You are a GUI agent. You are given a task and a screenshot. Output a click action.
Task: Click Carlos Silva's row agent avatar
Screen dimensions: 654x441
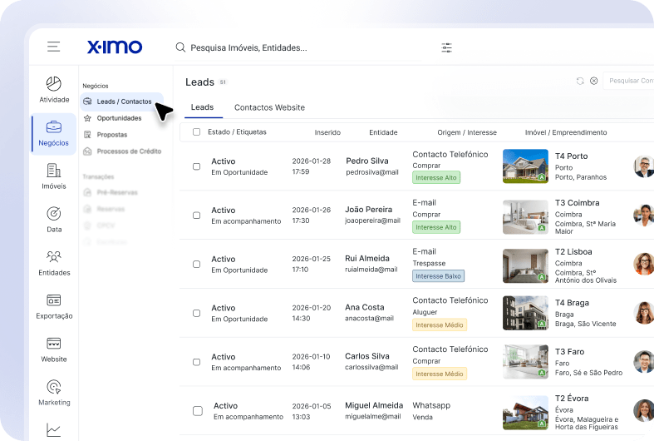[643, 362]
